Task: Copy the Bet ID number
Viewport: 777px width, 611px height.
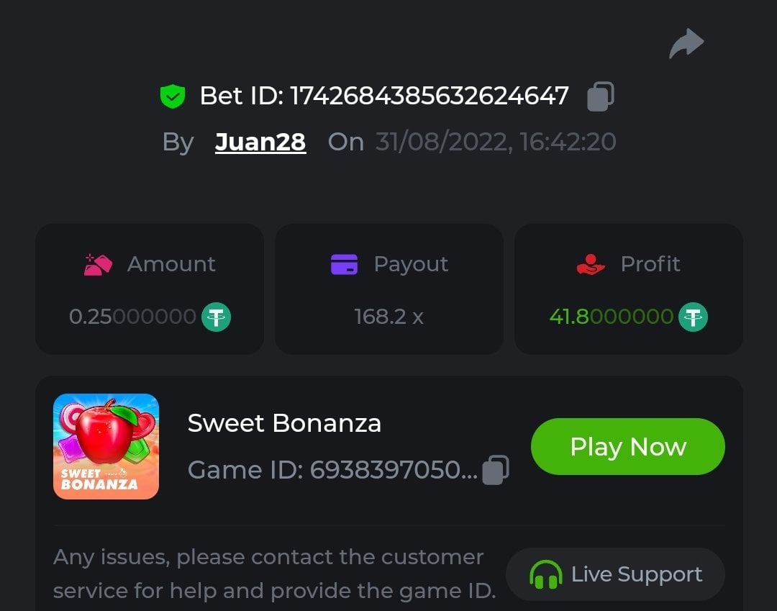Action: (600, 96)
